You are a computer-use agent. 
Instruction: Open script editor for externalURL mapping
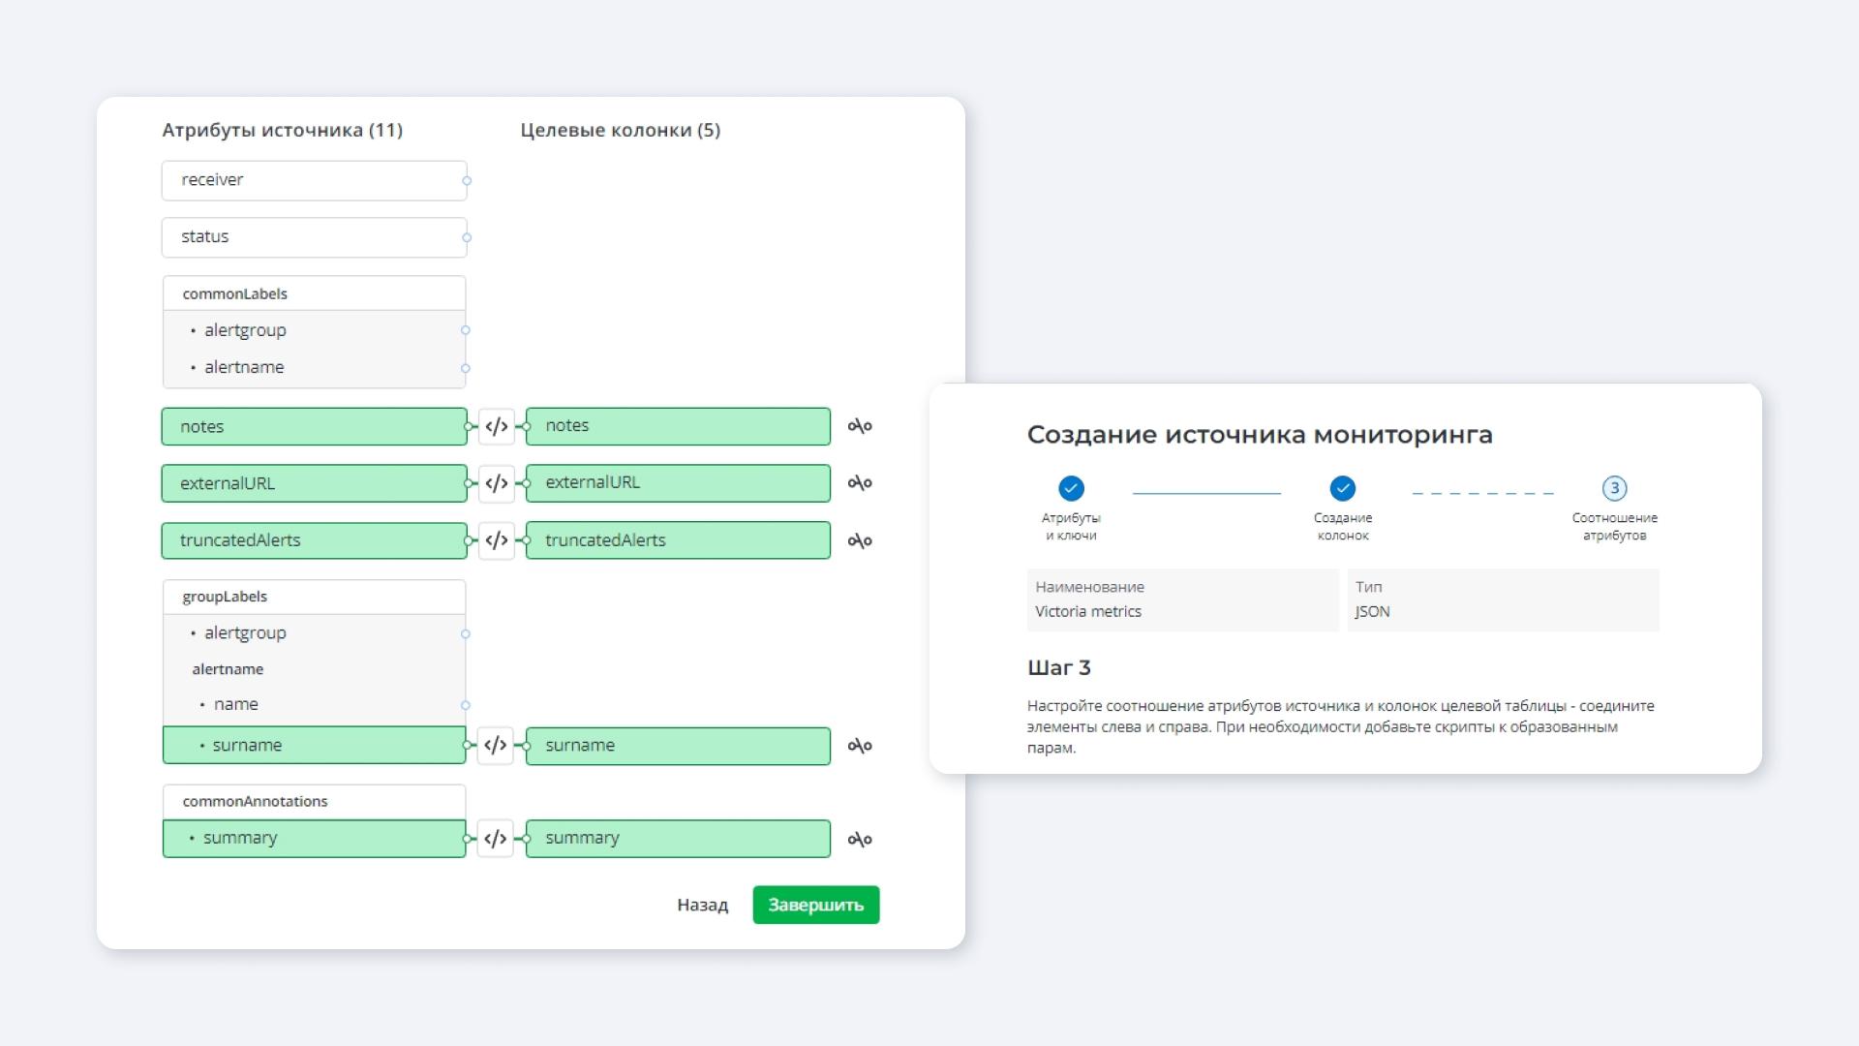(496, 482)
